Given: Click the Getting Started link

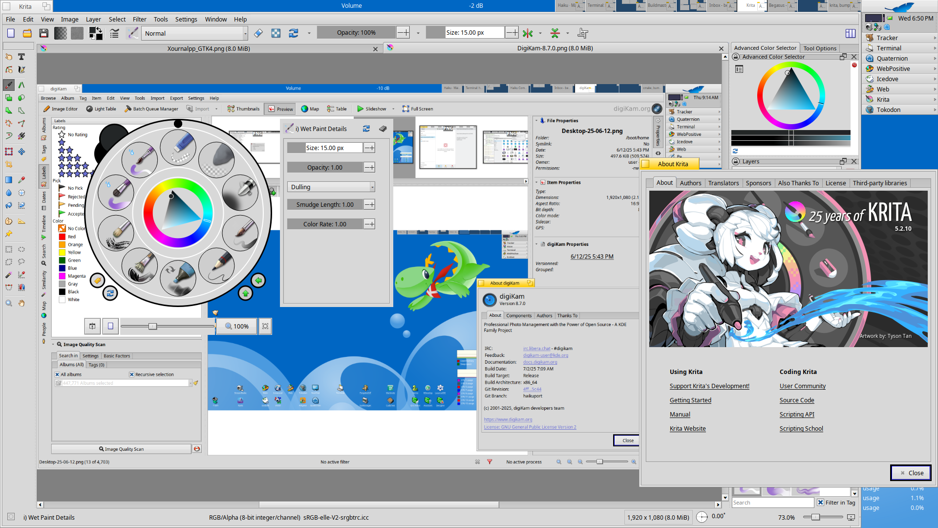Looking at the screenshot, I should 690,400.
